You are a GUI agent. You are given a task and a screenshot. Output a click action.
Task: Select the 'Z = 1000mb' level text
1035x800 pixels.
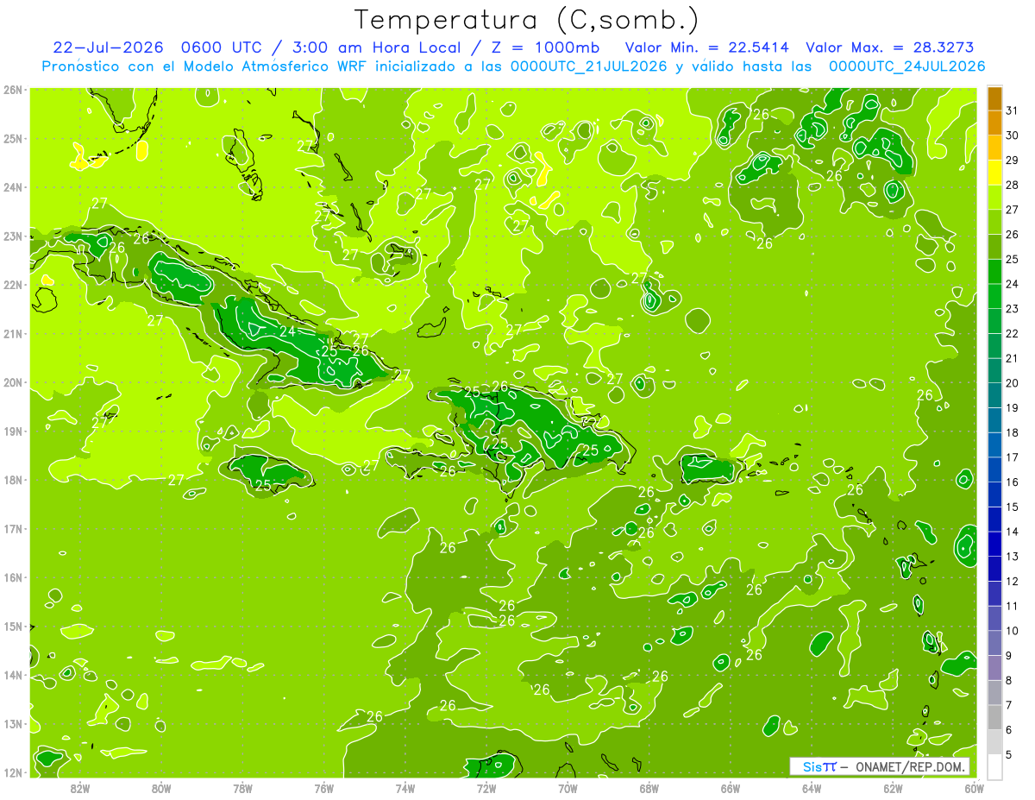[x=548, y=47]
